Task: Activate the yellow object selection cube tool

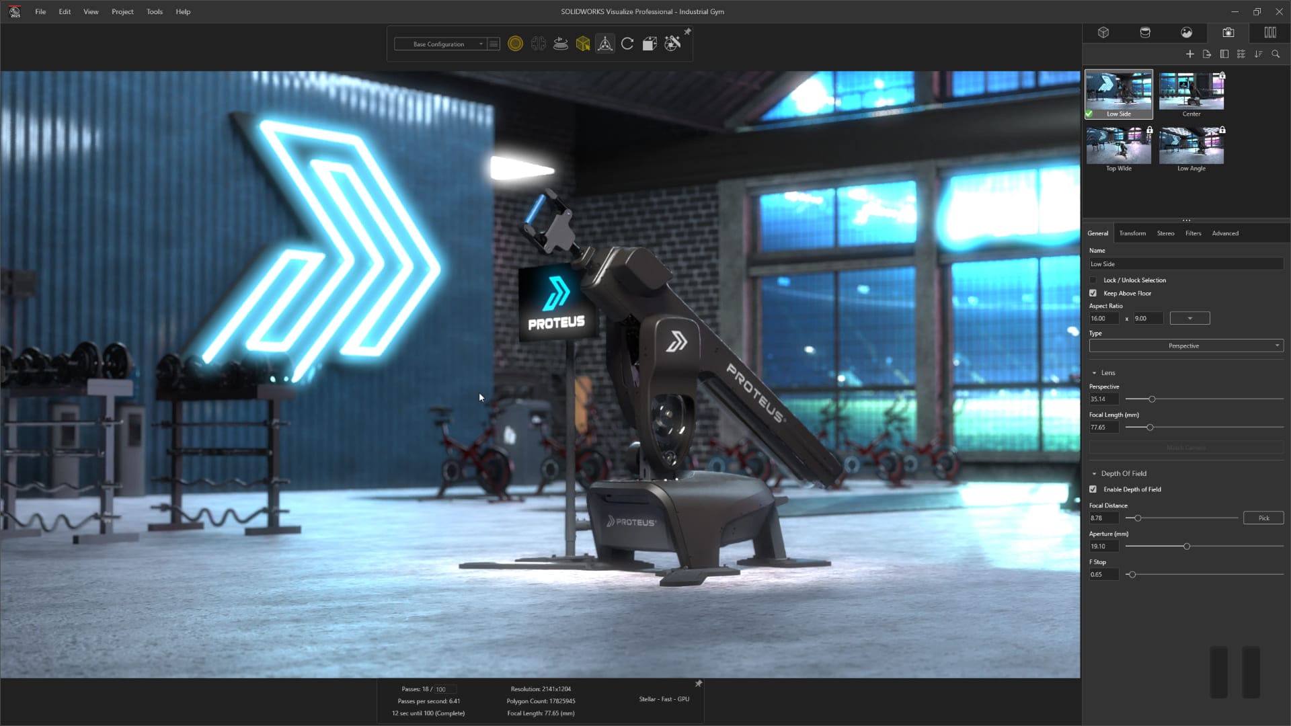Action: coord(583,44)
